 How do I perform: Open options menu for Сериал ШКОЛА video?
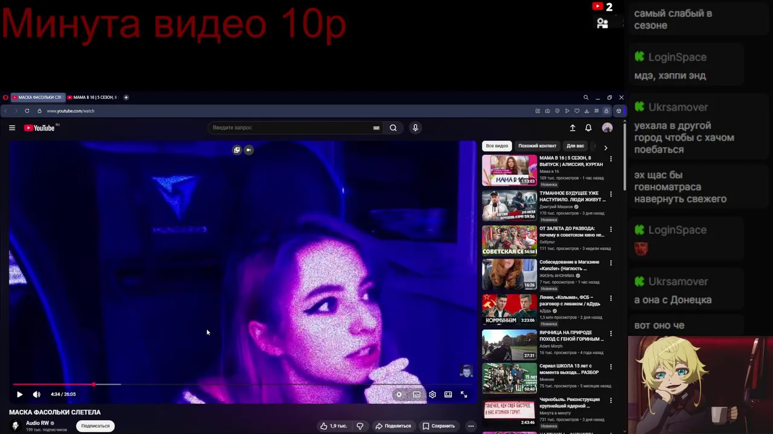coord(611,366)
